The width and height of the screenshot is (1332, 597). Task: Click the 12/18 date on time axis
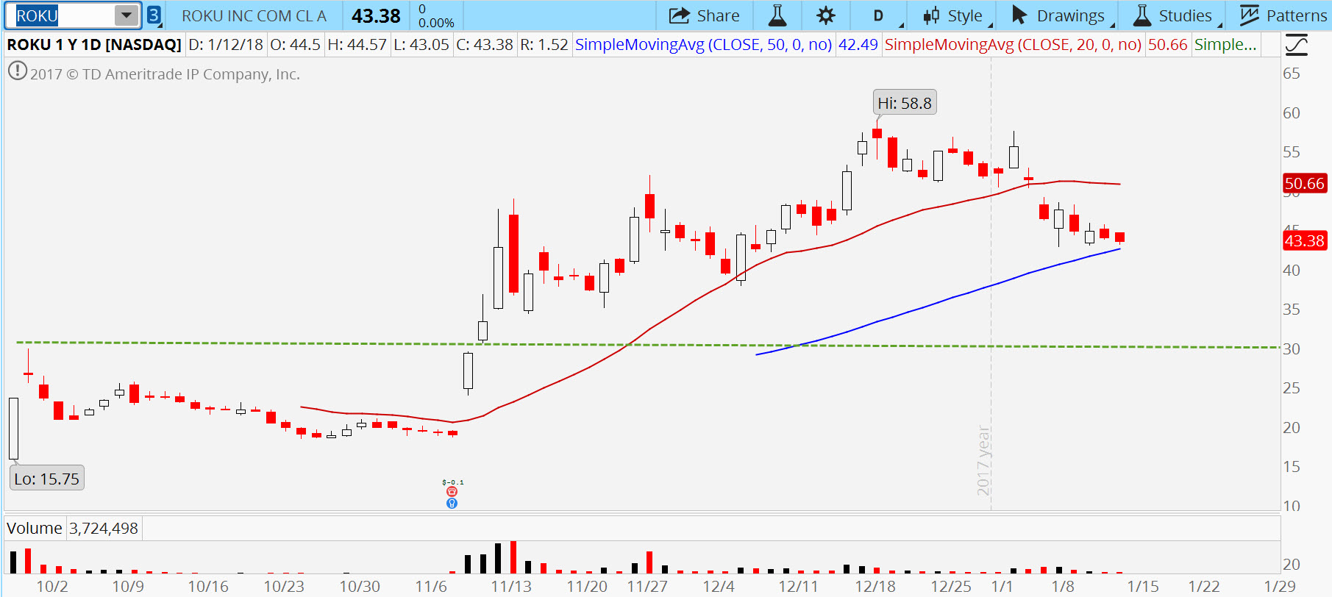coord(875,587)
